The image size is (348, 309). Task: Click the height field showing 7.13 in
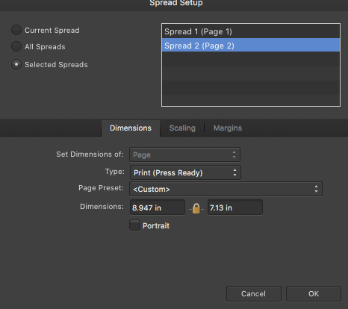(235, 207)
